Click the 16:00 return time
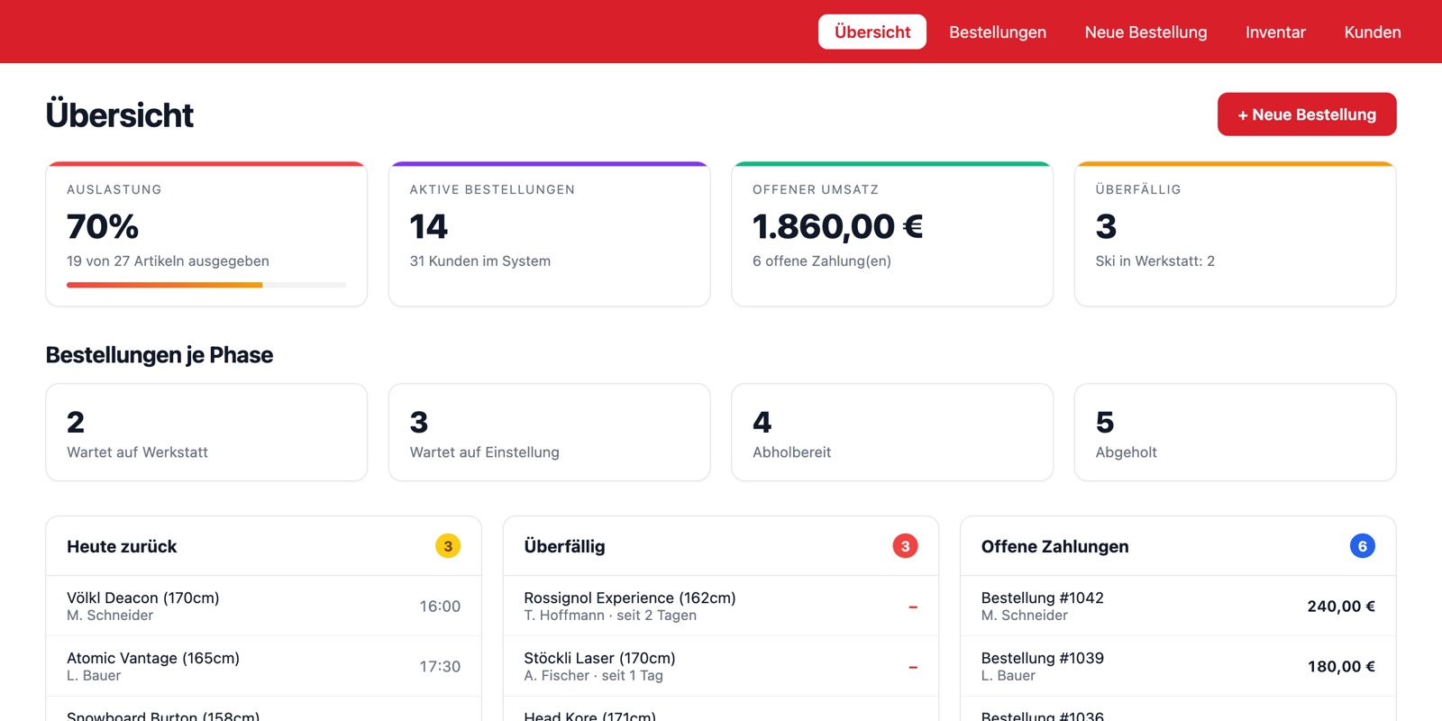 440,607
